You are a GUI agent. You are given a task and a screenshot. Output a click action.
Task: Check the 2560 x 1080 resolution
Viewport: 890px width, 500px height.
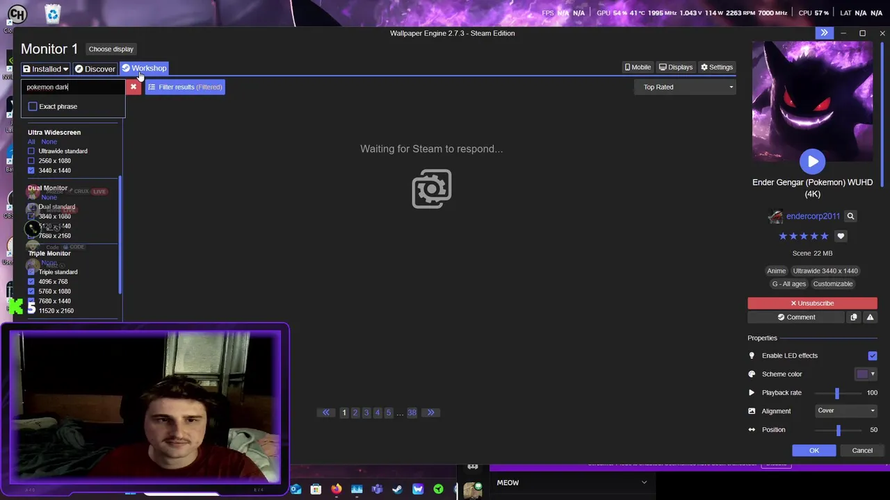pos(31,160)
